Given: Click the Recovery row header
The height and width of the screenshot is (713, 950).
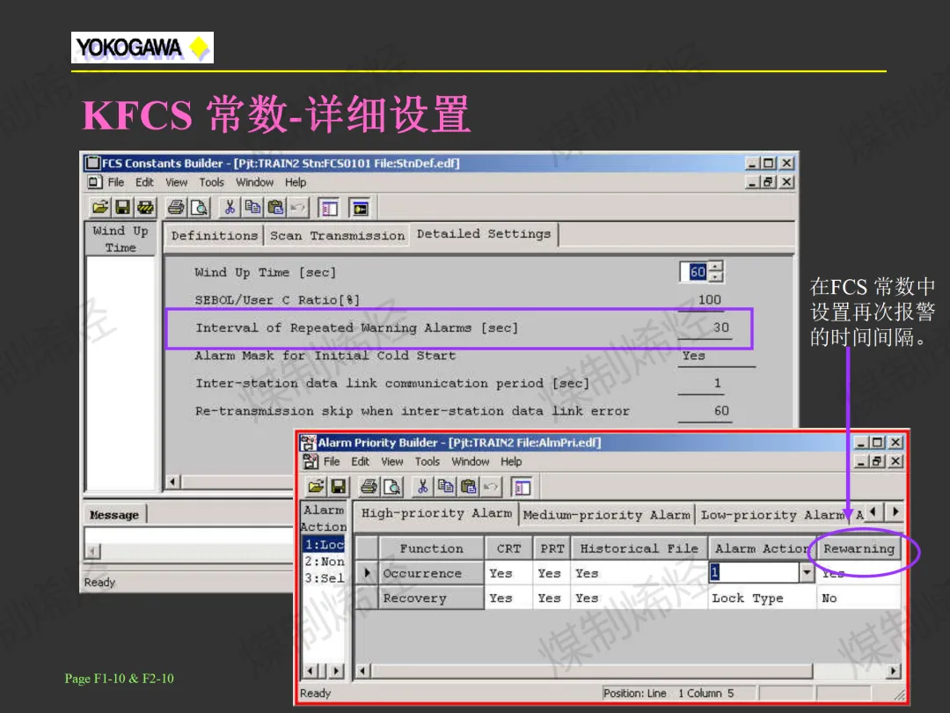Looking at the screenshot, I should coord(432,599).
